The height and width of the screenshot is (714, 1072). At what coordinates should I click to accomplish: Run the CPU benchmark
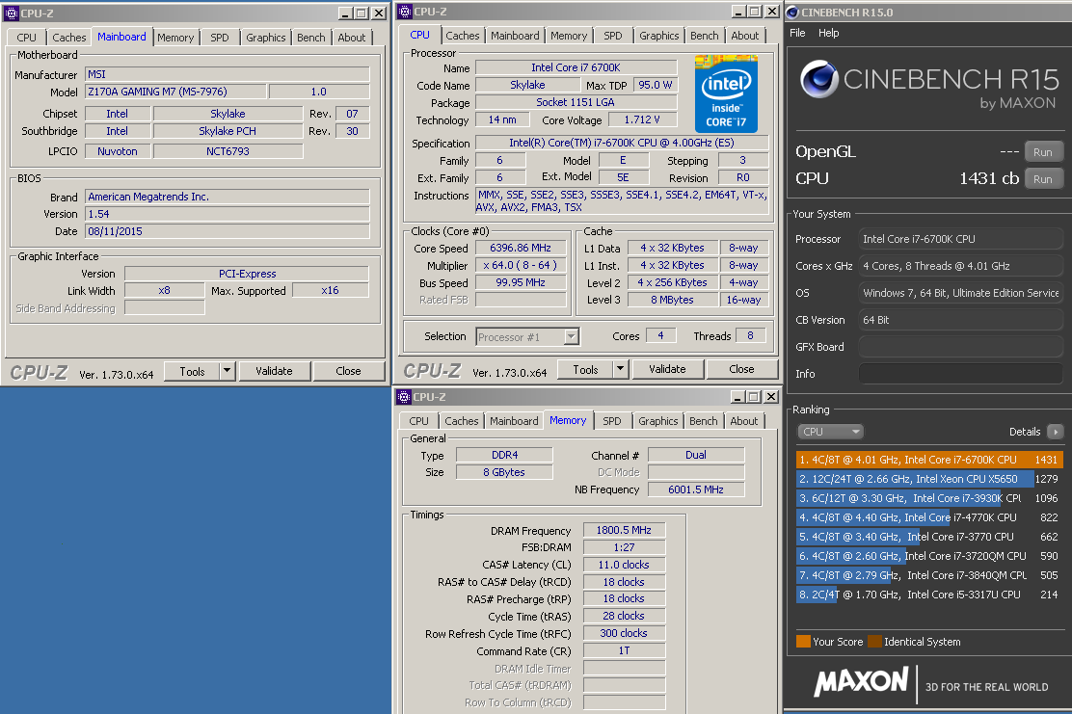click(x=1043, y=179)
